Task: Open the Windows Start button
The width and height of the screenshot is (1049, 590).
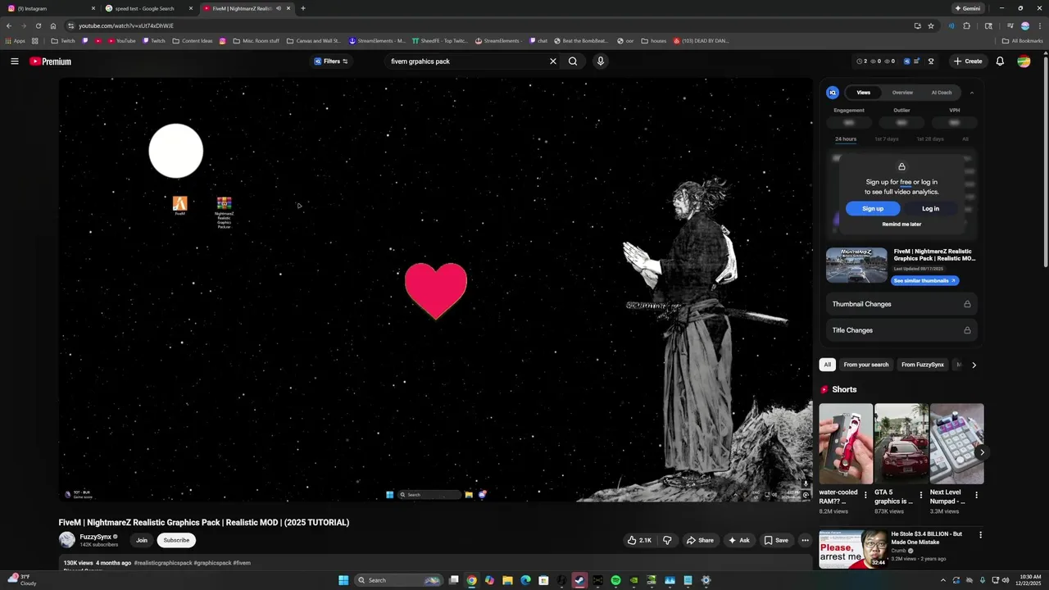Action: click(343, 580)
